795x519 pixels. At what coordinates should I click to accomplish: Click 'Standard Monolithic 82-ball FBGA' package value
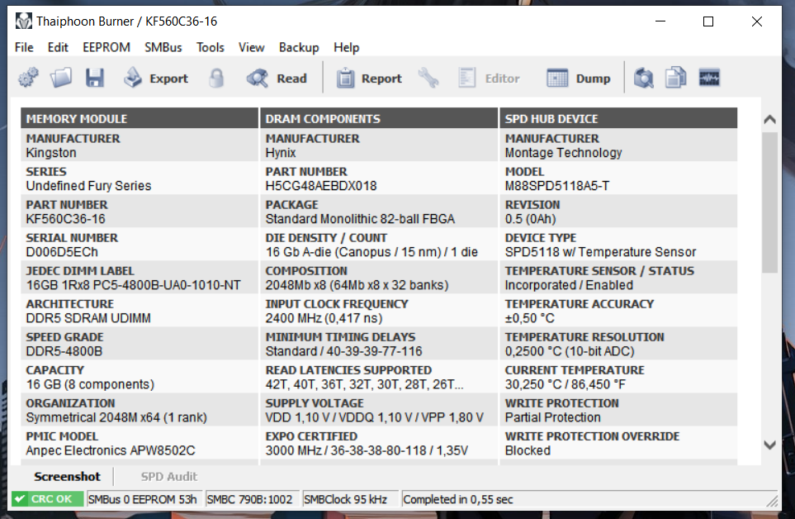360,219
